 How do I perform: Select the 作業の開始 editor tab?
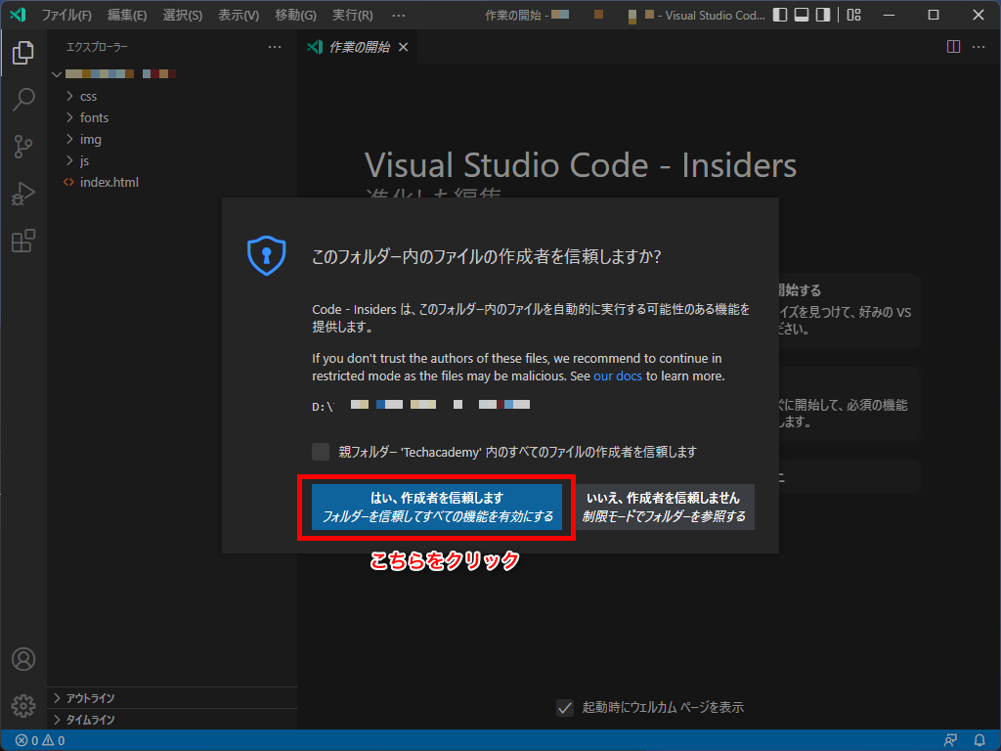tap(358, 47)
